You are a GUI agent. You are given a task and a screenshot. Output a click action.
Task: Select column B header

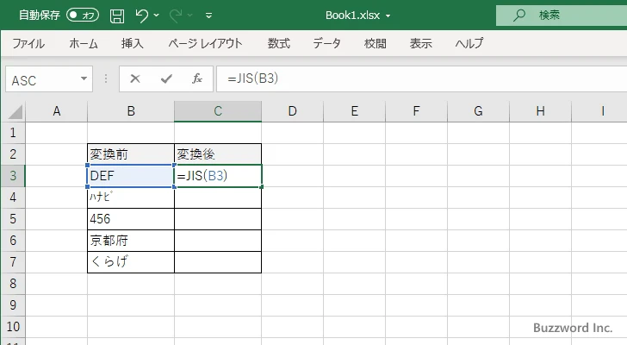coord(131,111)
